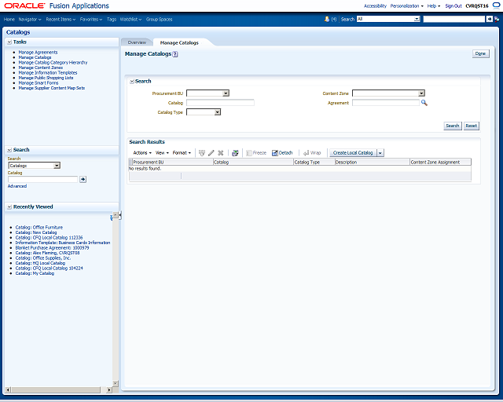The image size is (503, 402).
Task: Click the Export to Excel icon
Action: pos(235,153)
